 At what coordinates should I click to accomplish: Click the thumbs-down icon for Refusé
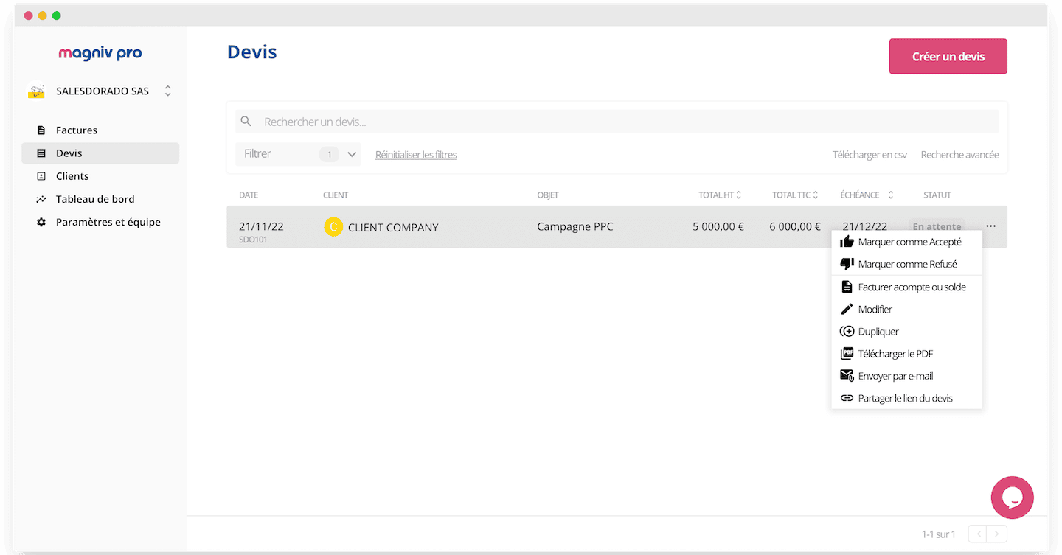click(847, 264)
